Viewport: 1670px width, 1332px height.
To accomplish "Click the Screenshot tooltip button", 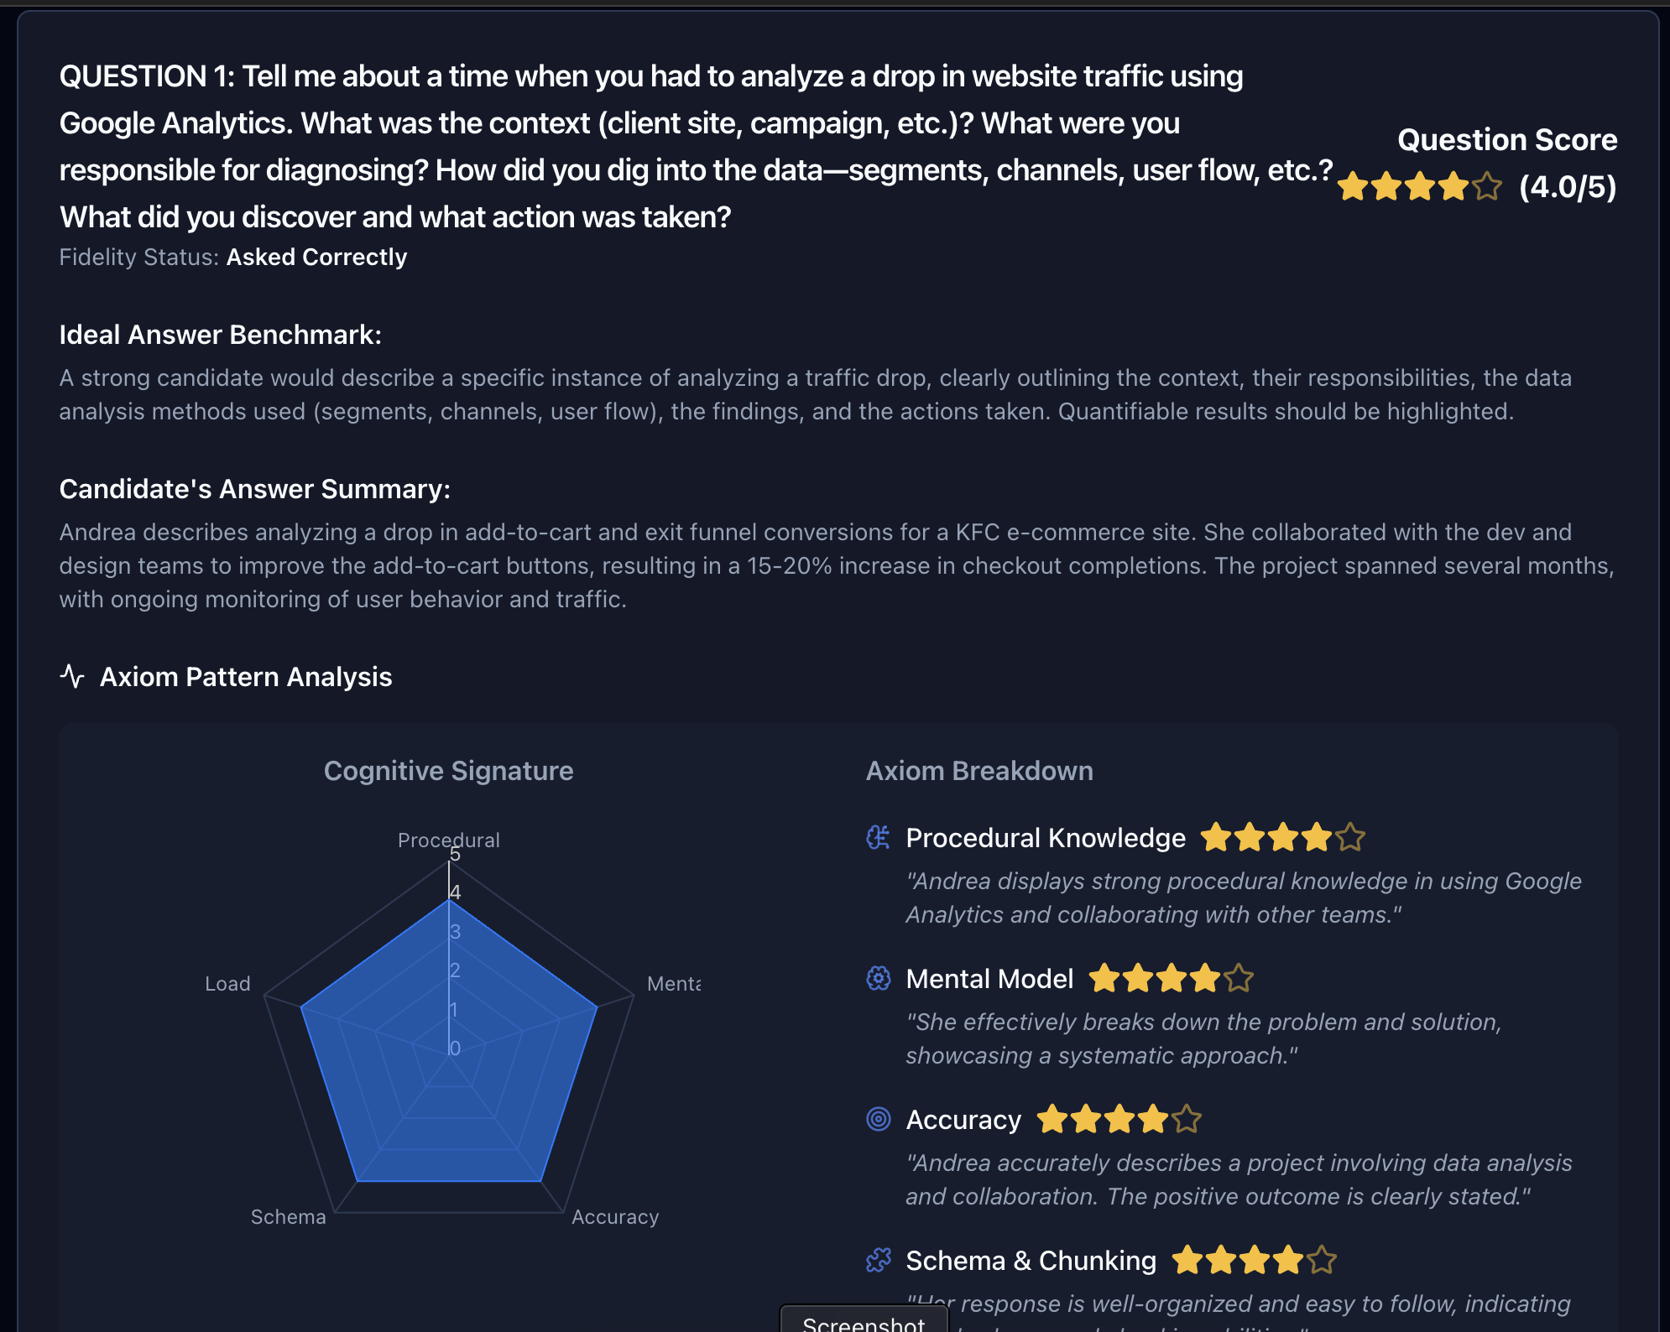I will click(x=864, y=1322).
